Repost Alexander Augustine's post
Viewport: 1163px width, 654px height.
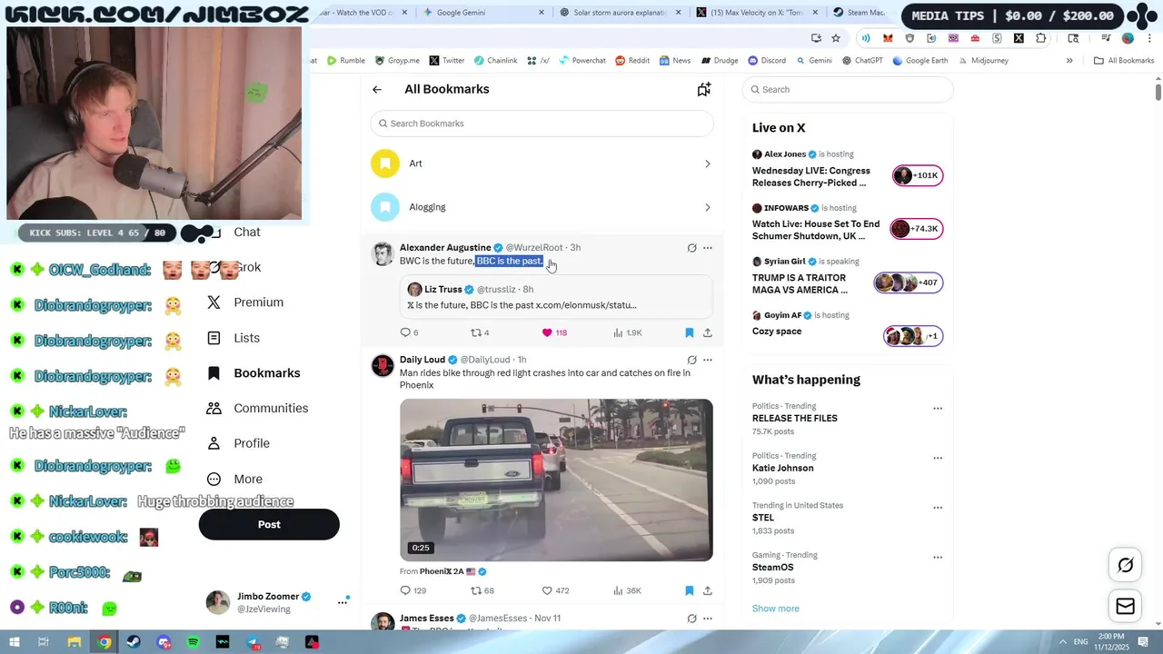[480, 332]
